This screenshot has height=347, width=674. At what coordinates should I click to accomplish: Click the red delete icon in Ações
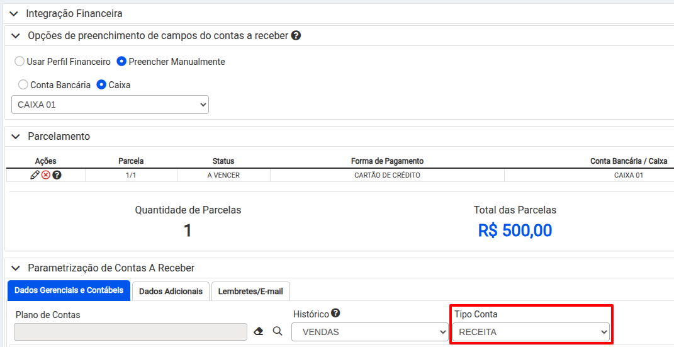(46, 175)
